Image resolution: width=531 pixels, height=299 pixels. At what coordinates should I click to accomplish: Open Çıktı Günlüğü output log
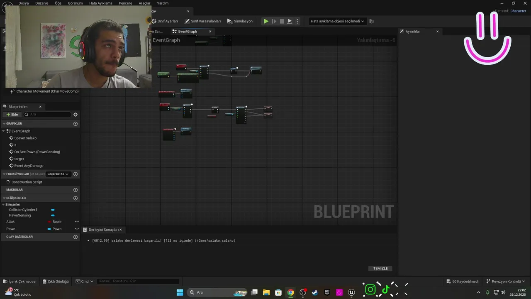click(55, 282)
